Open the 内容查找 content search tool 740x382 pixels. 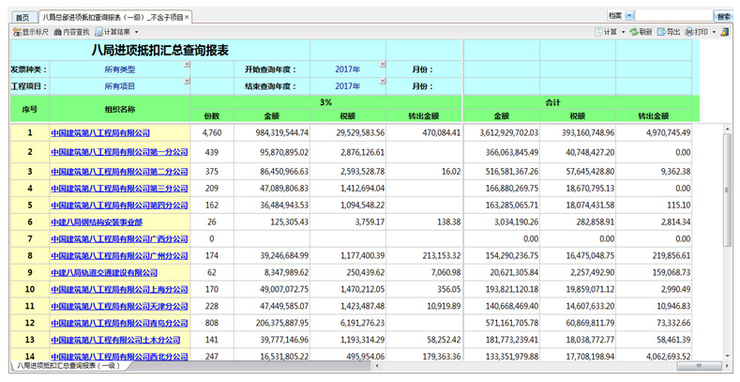click(x=71, y=32)
